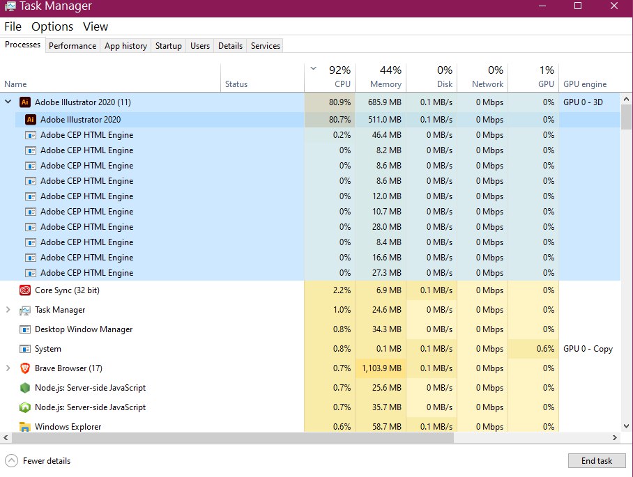Select the Processes tab
633x477 pixels.
(22, 45)
